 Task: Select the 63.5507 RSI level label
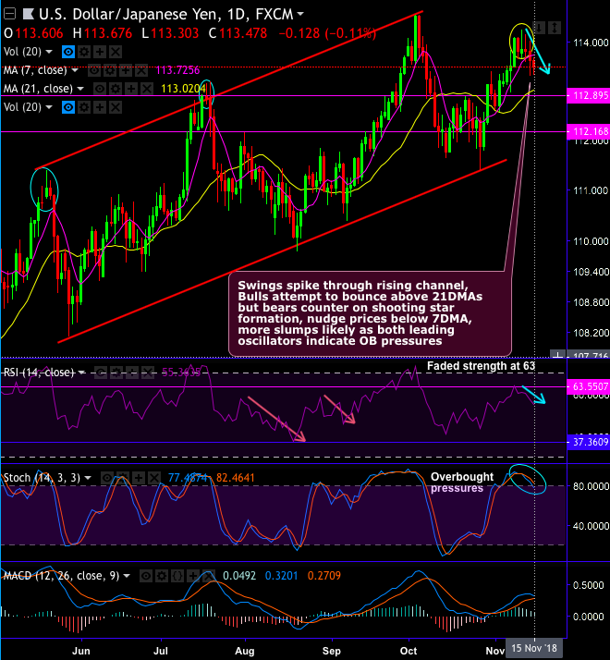589,386
